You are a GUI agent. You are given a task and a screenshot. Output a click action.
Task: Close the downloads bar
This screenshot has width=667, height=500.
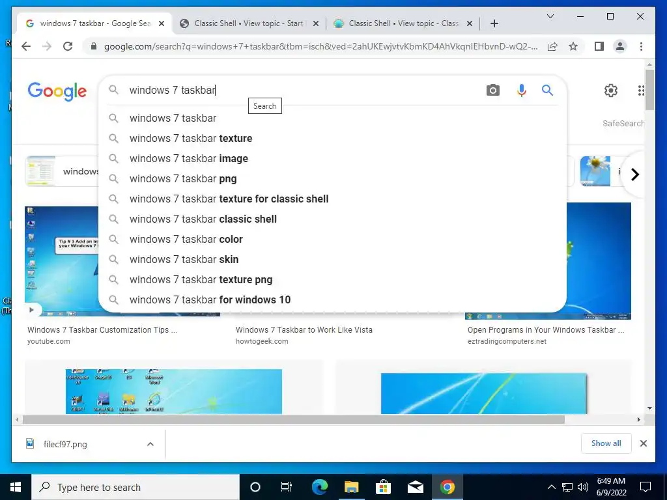pyautogui.click(x=643, y=443)
